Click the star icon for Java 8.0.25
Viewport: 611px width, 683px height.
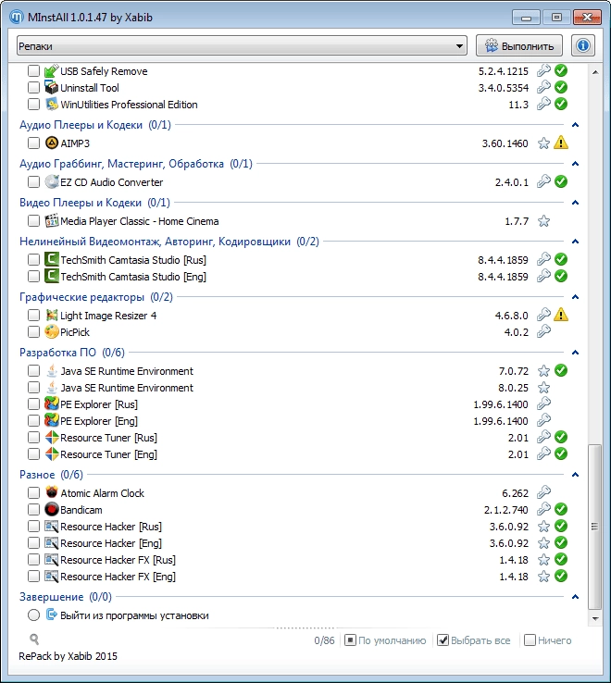543,388
